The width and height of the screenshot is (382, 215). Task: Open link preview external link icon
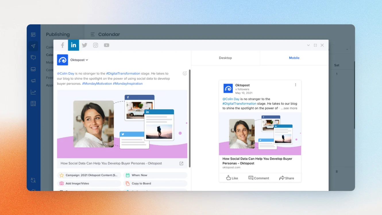tap(182, 163)
